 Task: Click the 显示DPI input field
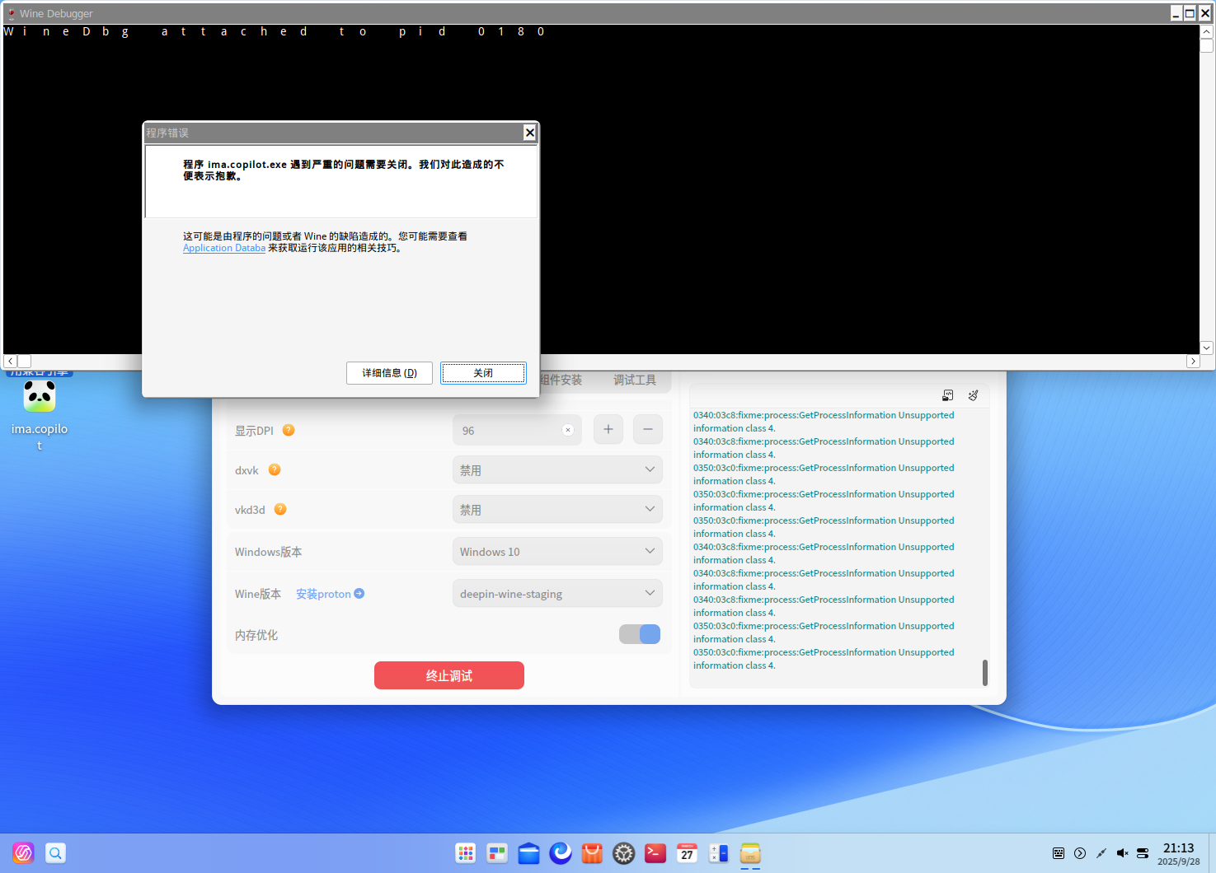517,430
